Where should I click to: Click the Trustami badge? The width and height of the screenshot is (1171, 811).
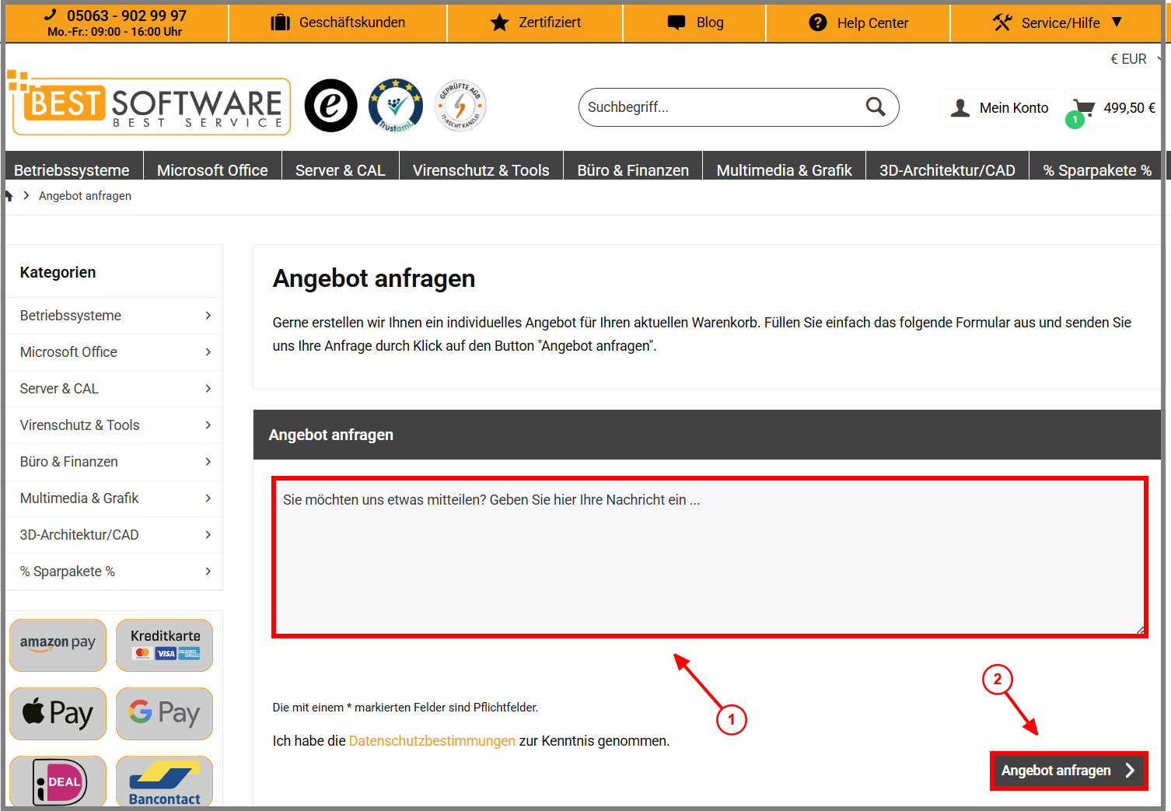(396, 105)
